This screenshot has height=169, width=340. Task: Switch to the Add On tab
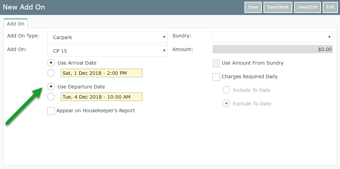click(16, 24)
